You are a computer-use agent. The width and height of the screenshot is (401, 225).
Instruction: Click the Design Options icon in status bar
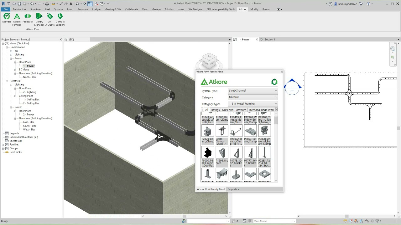point(245,221)
